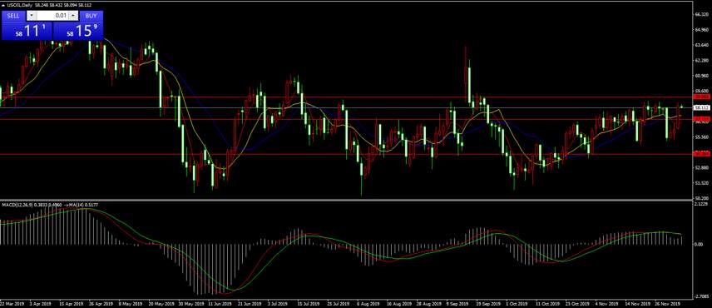This screenshot has height=308, width=712.
Task: Click the 3 Apr 2019 date label
Action: [40, 303]
